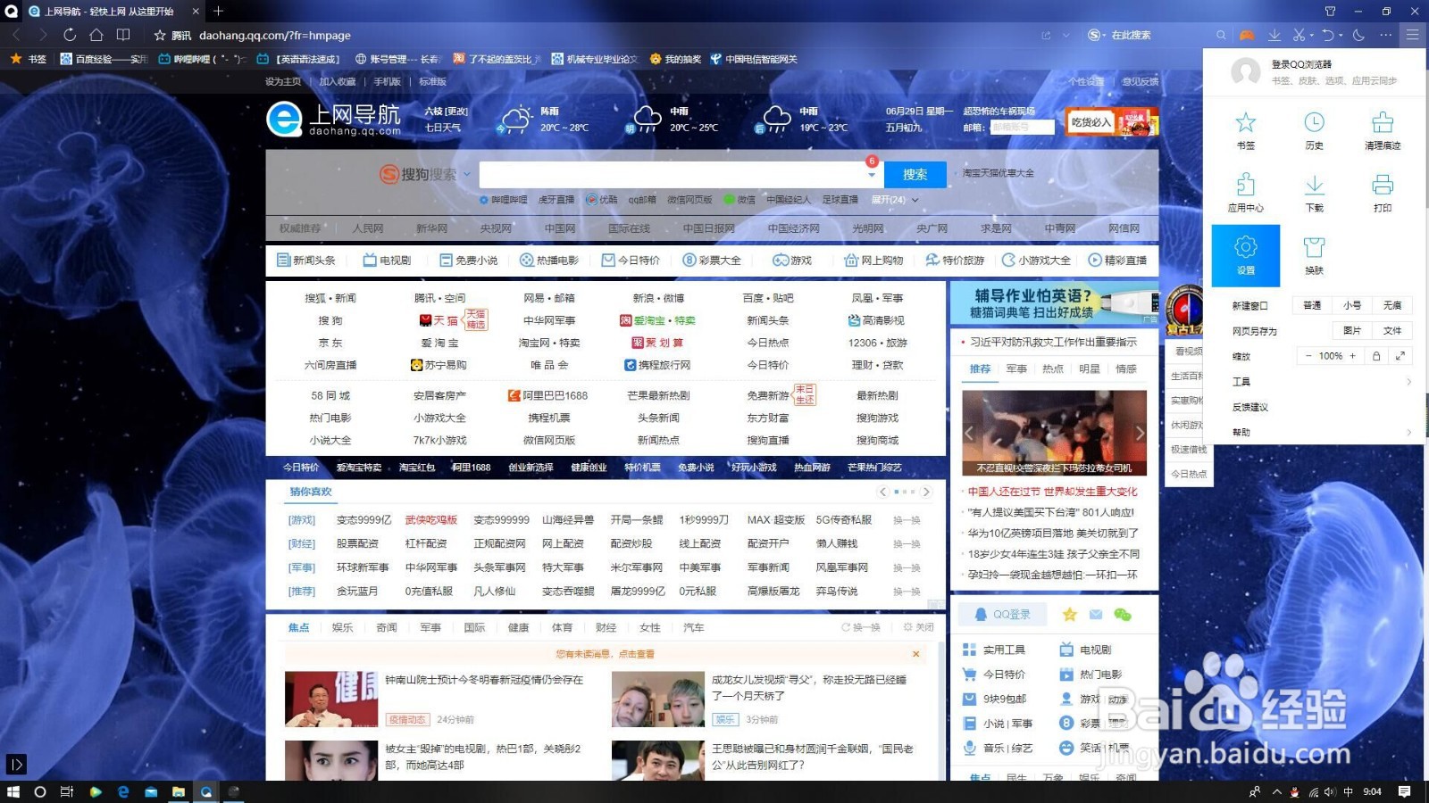Image resolution: width=1429 pixels, height=803 pixels.
Task: Switch to the 军事 tab in recommendations
Action: (x=1015, y=368)
